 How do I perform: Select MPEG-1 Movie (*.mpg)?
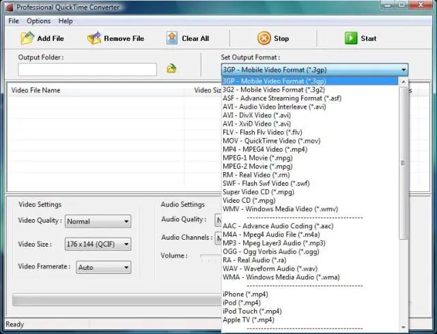click(x=310, y=158)
